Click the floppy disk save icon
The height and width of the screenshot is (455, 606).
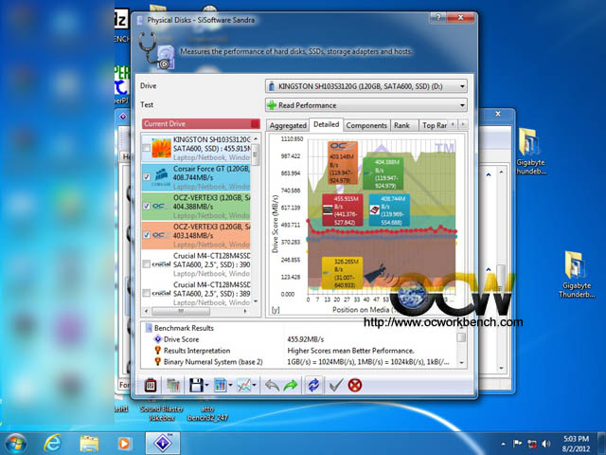click(196, 385)
